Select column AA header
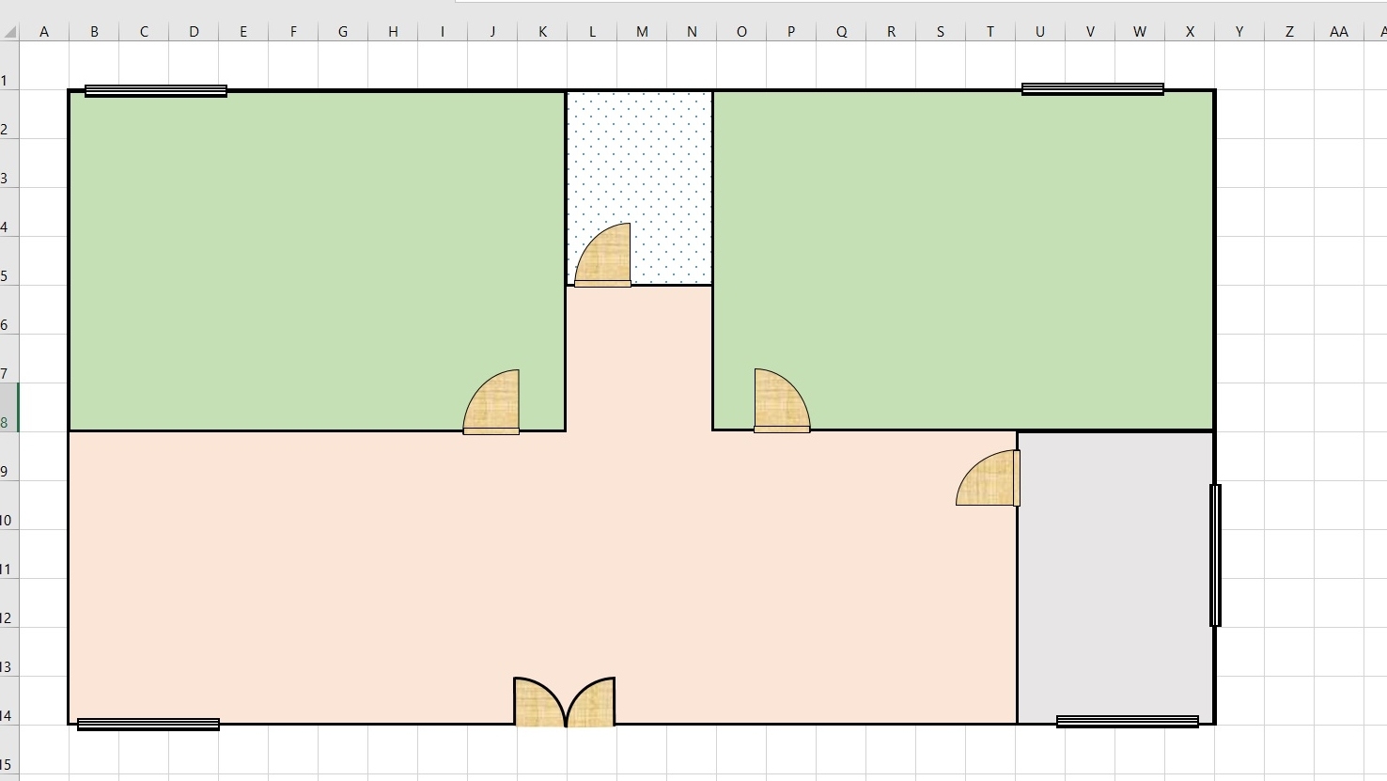 tap(1338, 32)
